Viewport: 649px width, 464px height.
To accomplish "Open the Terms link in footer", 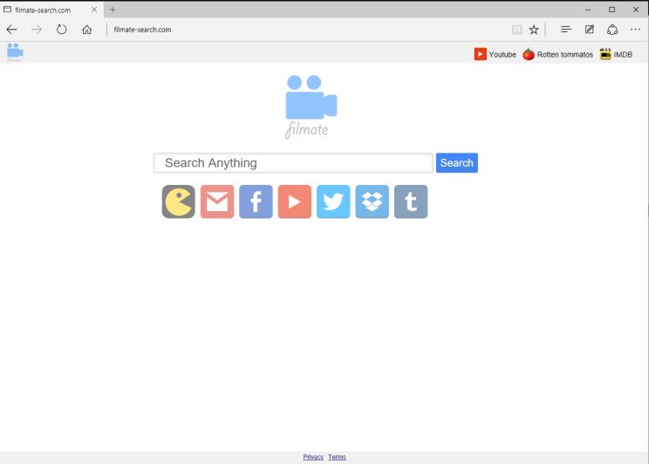I will pos(337,457).
